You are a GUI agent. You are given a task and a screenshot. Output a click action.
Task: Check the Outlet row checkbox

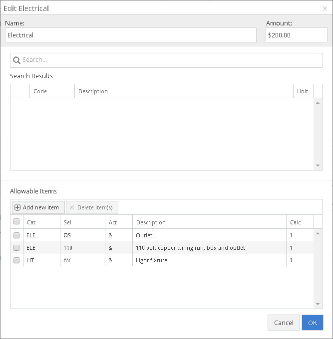pos(16,235)
